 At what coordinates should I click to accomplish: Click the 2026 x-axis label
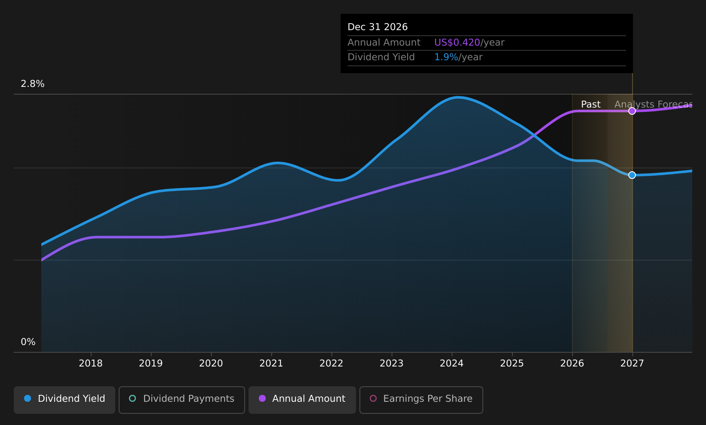pos(572,363)
